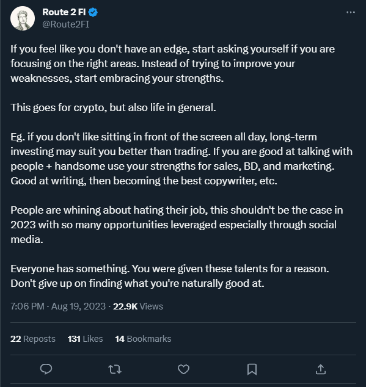Screen dimensions: 366x387
Task: Like the tweet with heart icon
Action: [184, 369]
